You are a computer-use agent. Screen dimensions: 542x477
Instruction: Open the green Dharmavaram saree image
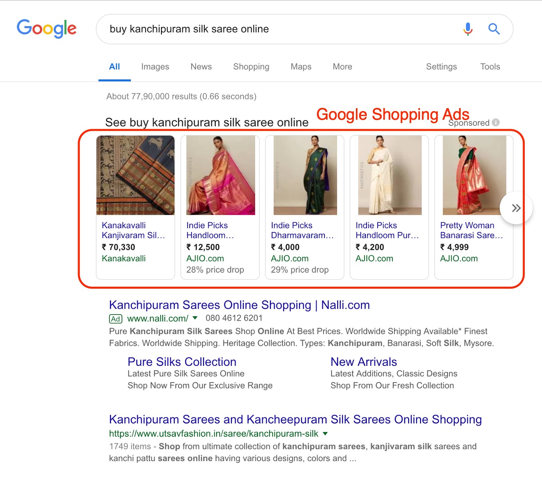point(305,175)
